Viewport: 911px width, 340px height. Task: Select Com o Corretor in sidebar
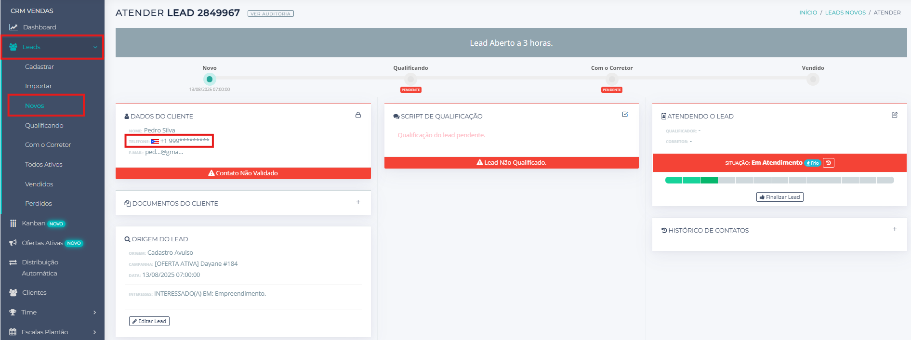pos(48,145)
